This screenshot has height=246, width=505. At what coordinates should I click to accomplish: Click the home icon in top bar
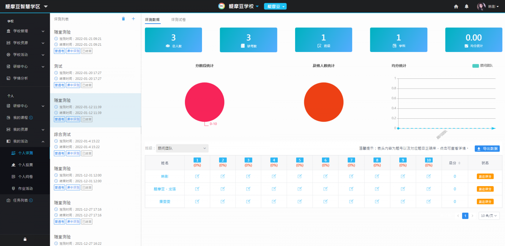[x=456, y=7]
